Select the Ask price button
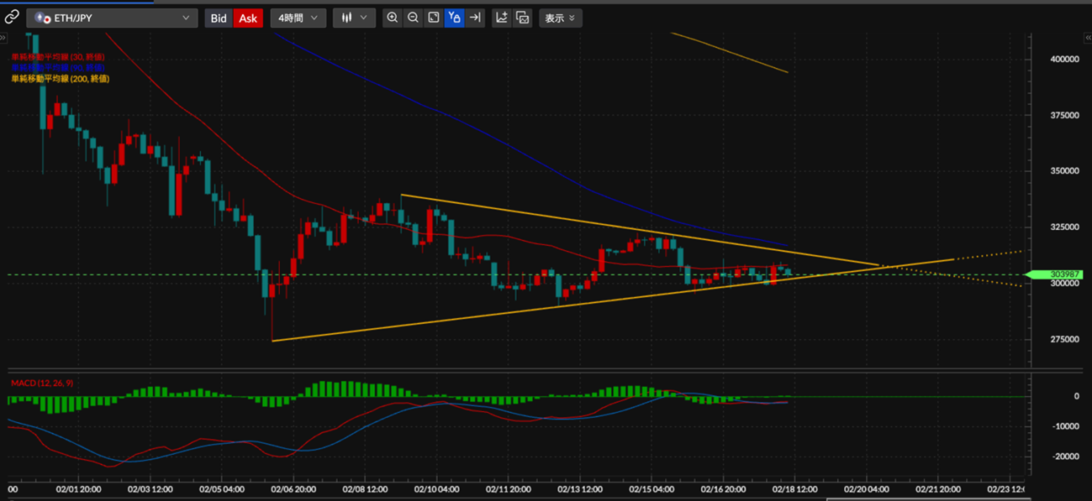1092x501 pixels. coord(248,18)
